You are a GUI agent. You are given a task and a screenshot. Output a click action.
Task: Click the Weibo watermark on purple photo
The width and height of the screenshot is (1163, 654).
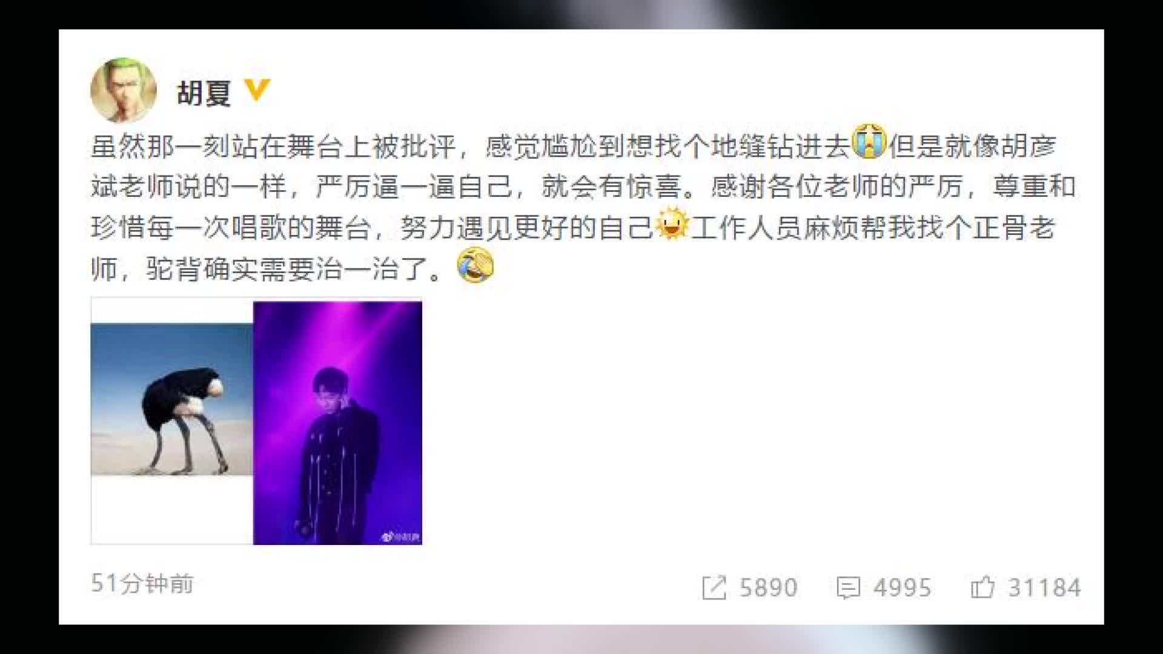(x=400, y=536)
